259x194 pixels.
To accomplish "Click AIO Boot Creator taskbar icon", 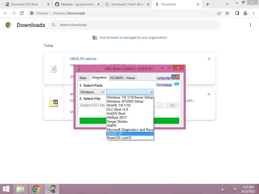I will coord(52,189).
